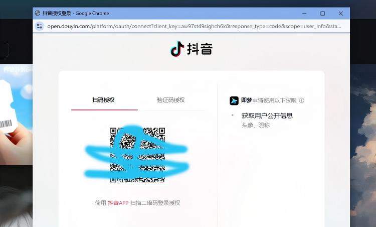Viewport: 376px width, 227px height.
Task: Close the 抖音授权登录 Chrome window
Action: (341, 14)
